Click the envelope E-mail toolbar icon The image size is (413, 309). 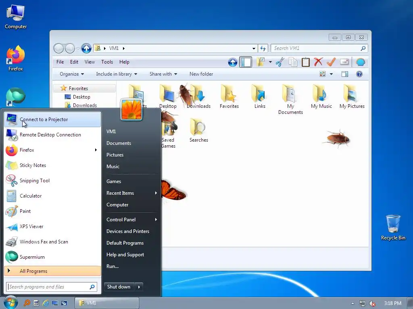pyautogui.click(x=344, y=62)
